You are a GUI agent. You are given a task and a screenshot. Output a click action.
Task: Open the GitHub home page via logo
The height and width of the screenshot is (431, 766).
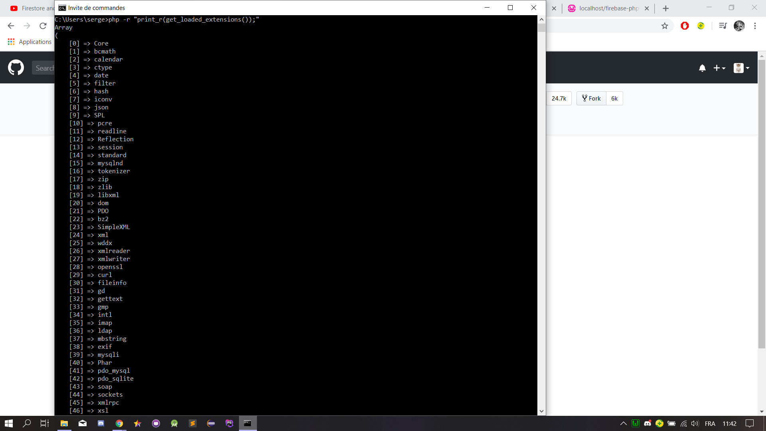pos(16,67)
